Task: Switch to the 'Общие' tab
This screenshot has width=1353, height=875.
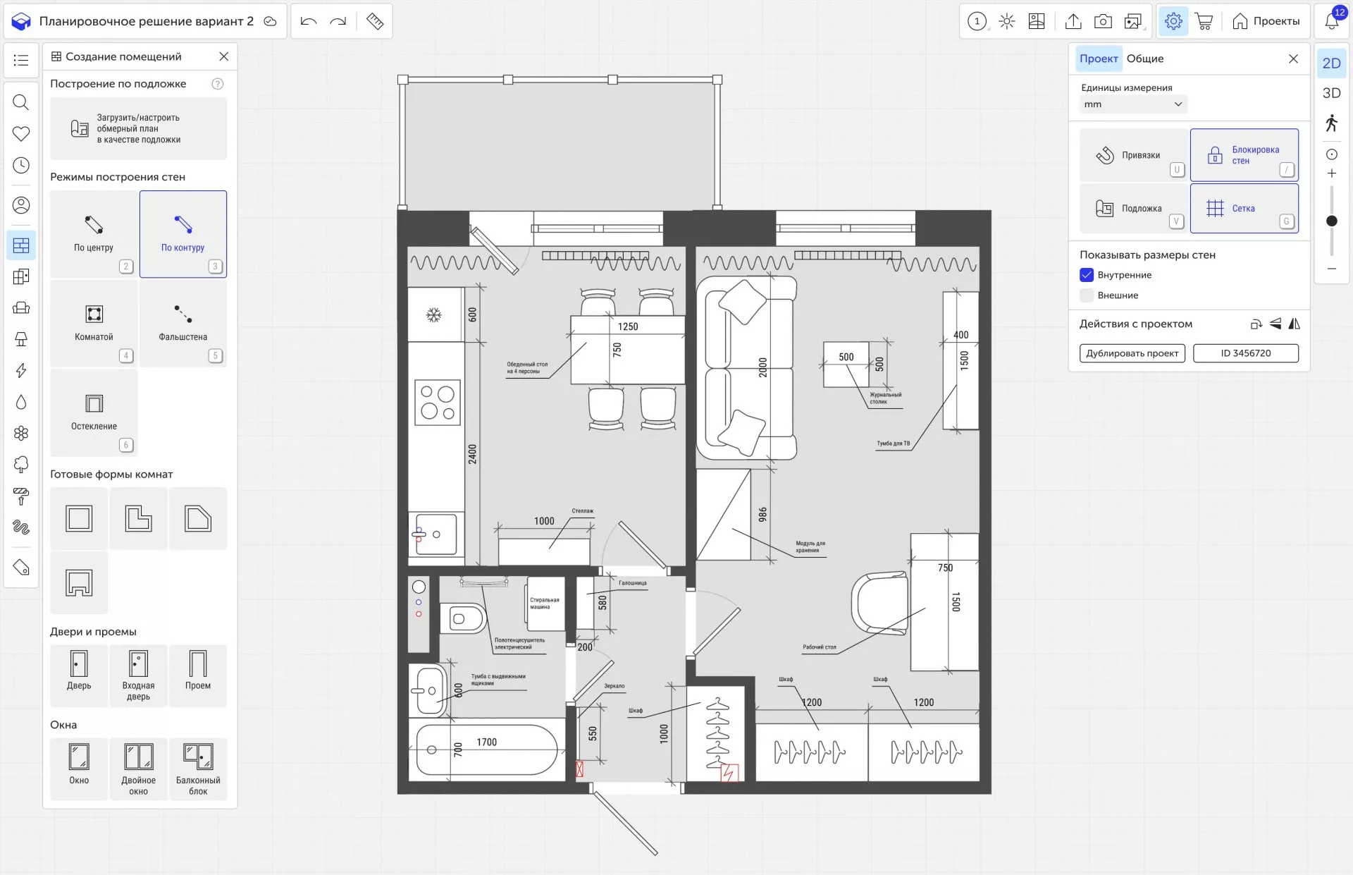Action: click(x=1144, y=59)
